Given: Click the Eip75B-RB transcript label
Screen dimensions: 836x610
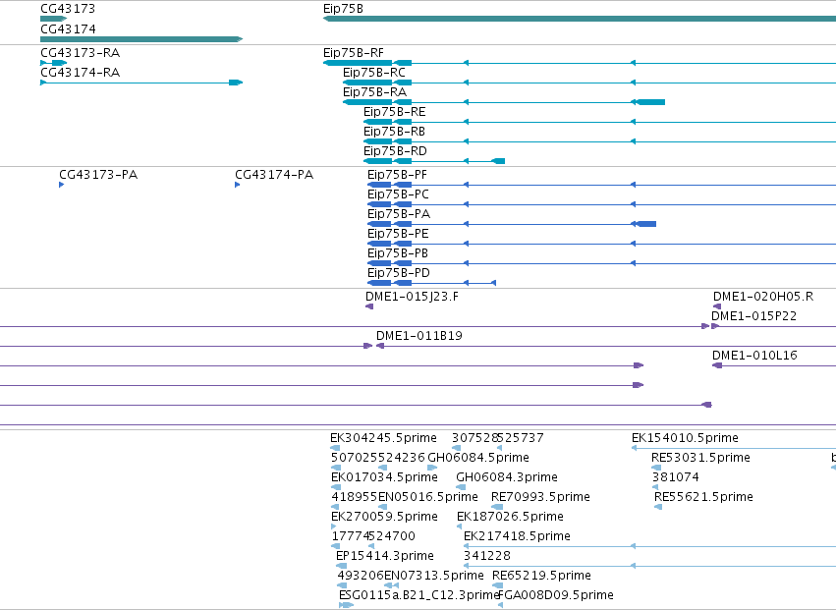Looking at the screenshot, I should (394, 132).
